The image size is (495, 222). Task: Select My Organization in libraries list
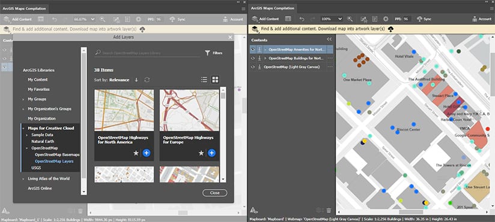(41, 118)
